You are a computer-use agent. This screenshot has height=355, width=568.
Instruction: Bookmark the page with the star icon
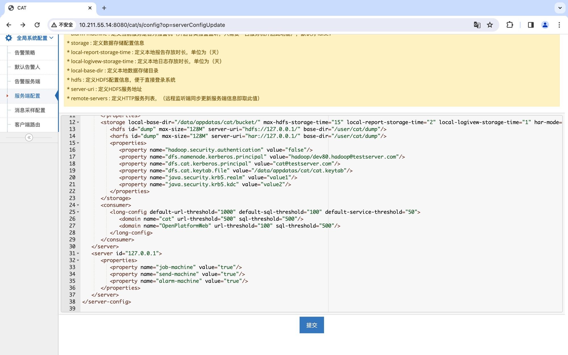click(x=490, y=25)
